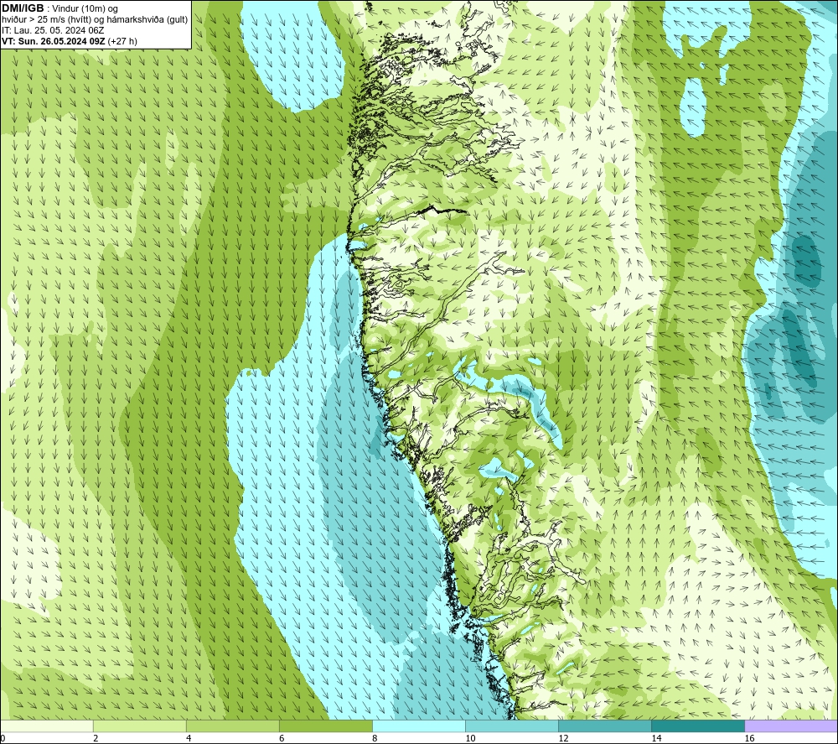
Task: Click the scale label "2"
Action: point(96,738)
